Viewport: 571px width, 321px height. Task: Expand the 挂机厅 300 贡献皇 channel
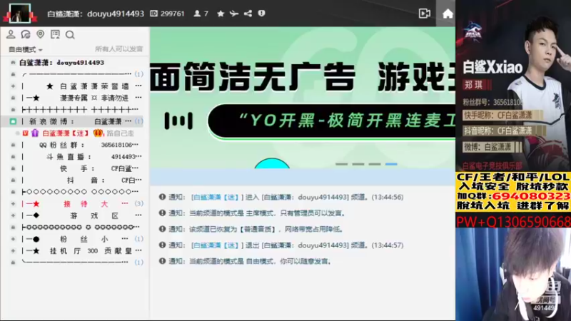click(x=13, y=251)
